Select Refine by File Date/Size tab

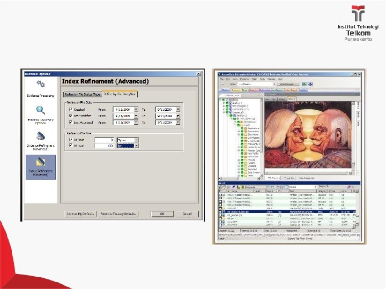coord(120,94)
